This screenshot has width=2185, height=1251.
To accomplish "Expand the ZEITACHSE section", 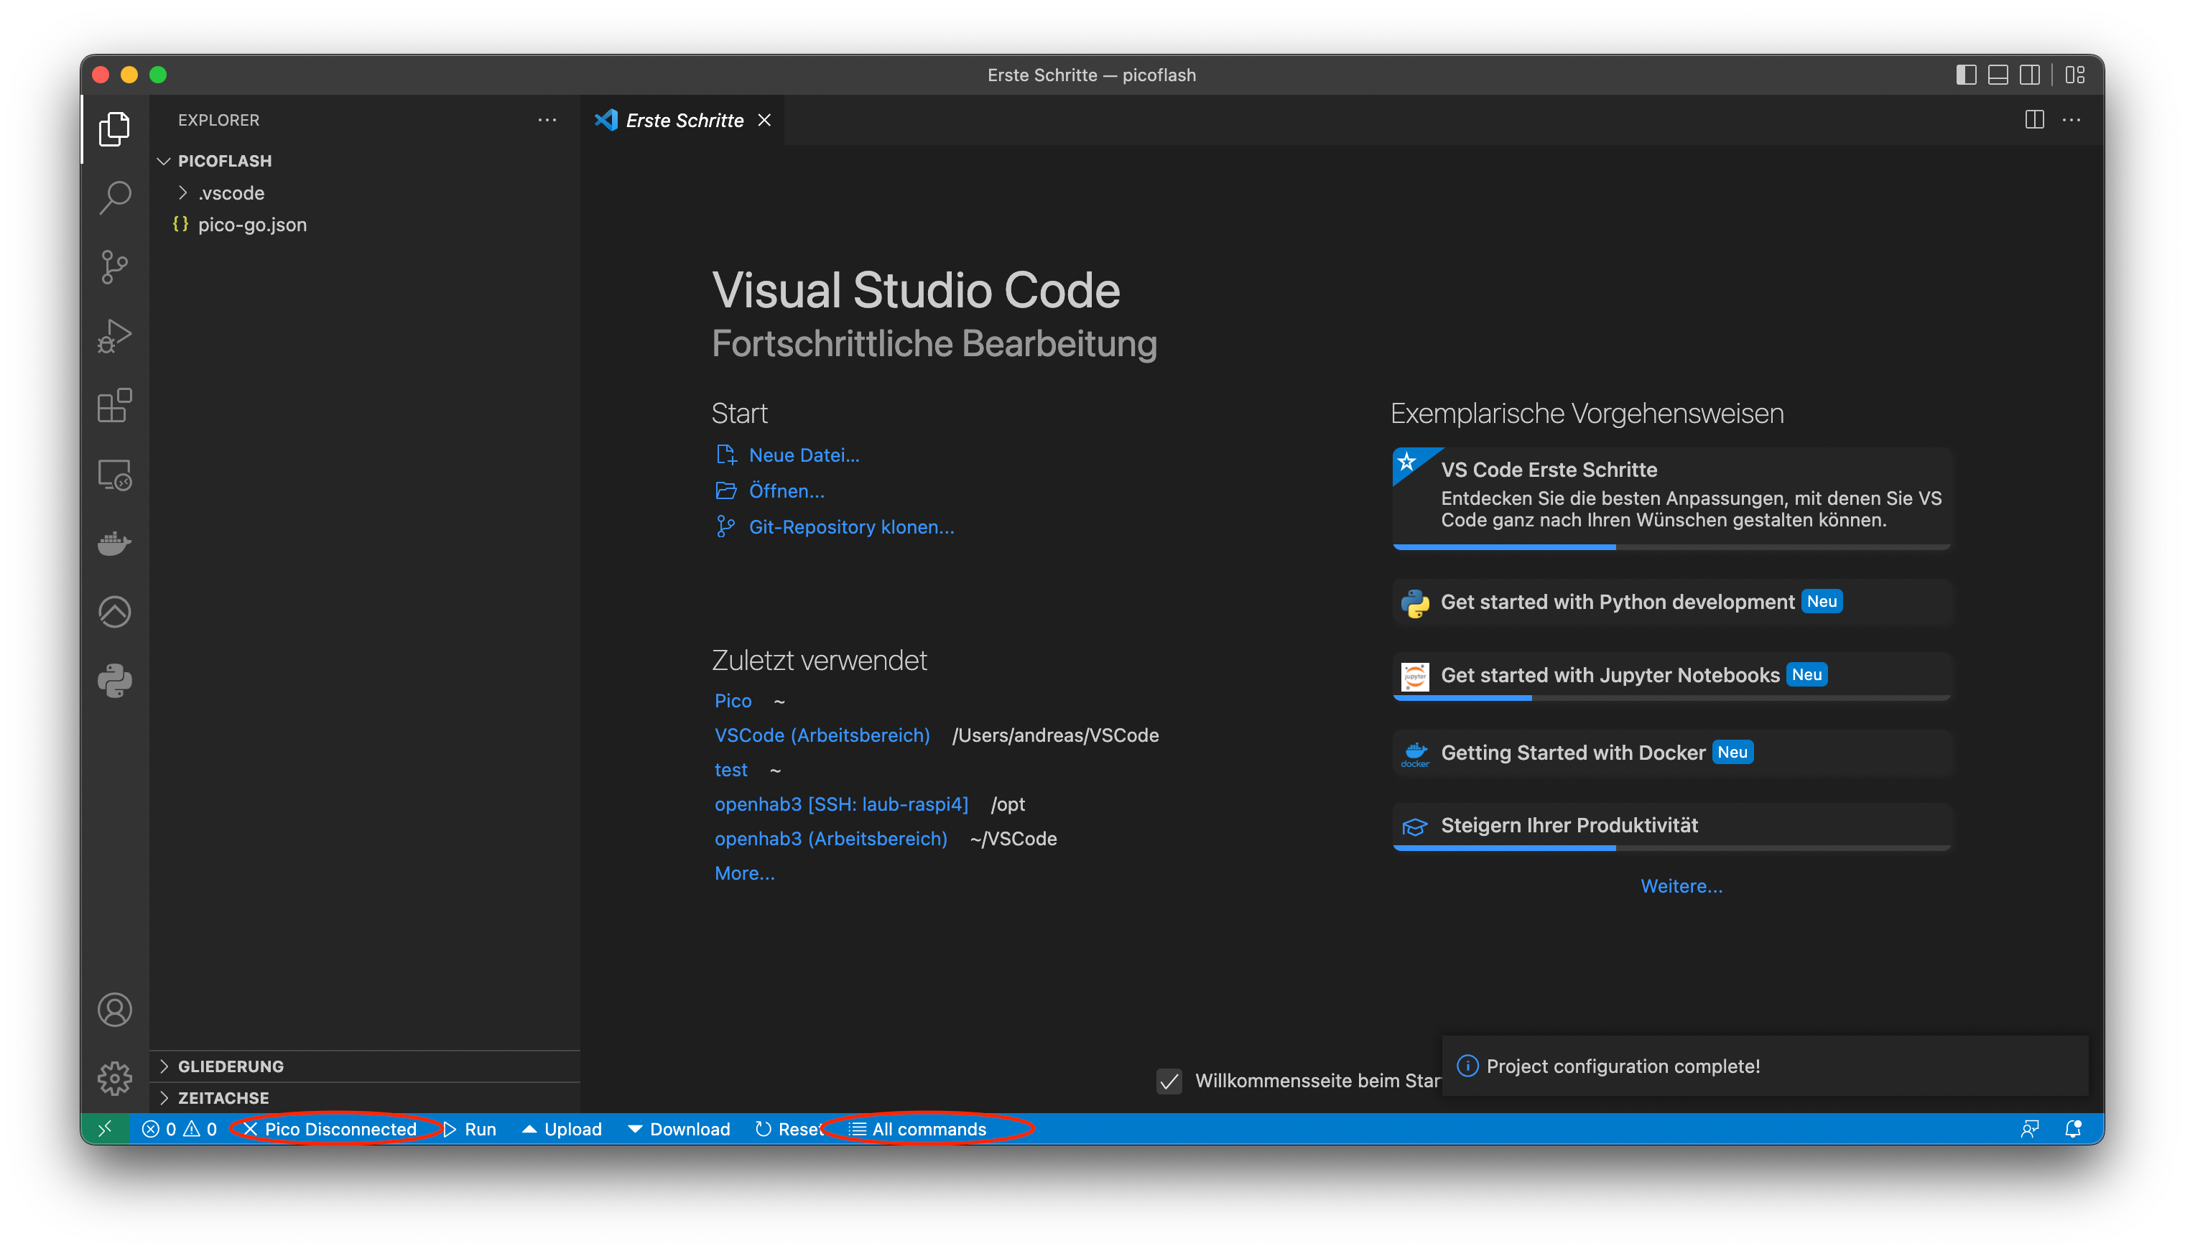I will point(223,1098).
